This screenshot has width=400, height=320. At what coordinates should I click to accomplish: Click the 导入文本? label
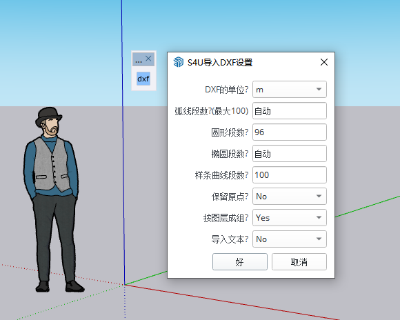tap(230, 239)
